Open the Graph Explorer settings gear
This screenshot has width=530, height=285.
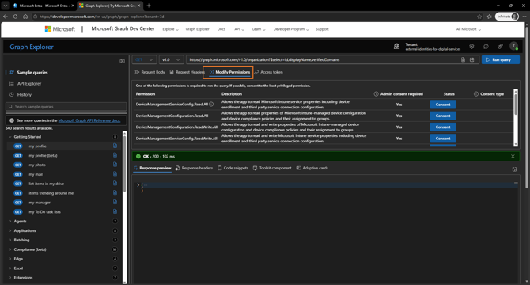tap(471, 47)
